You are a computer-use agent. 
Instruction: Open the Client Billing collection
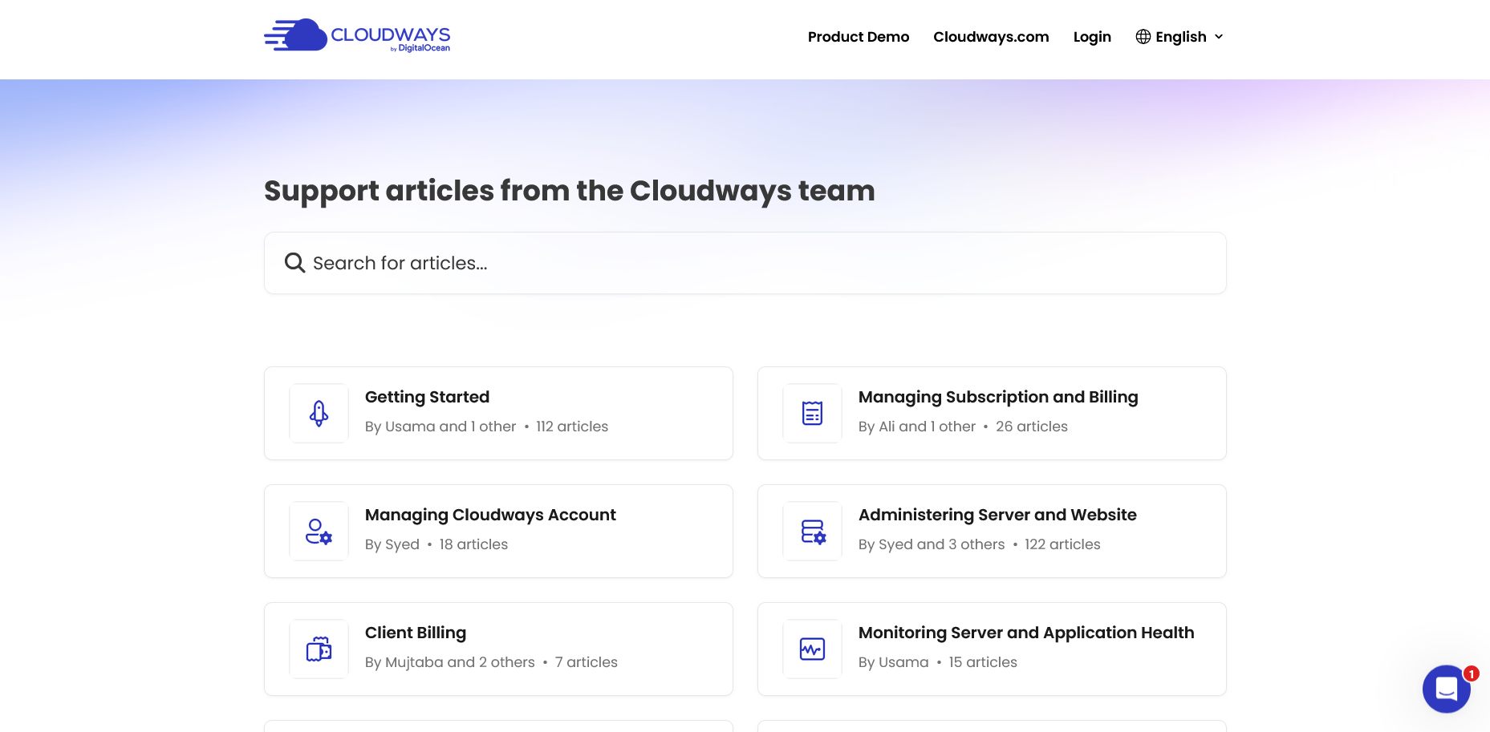(498, 649)
